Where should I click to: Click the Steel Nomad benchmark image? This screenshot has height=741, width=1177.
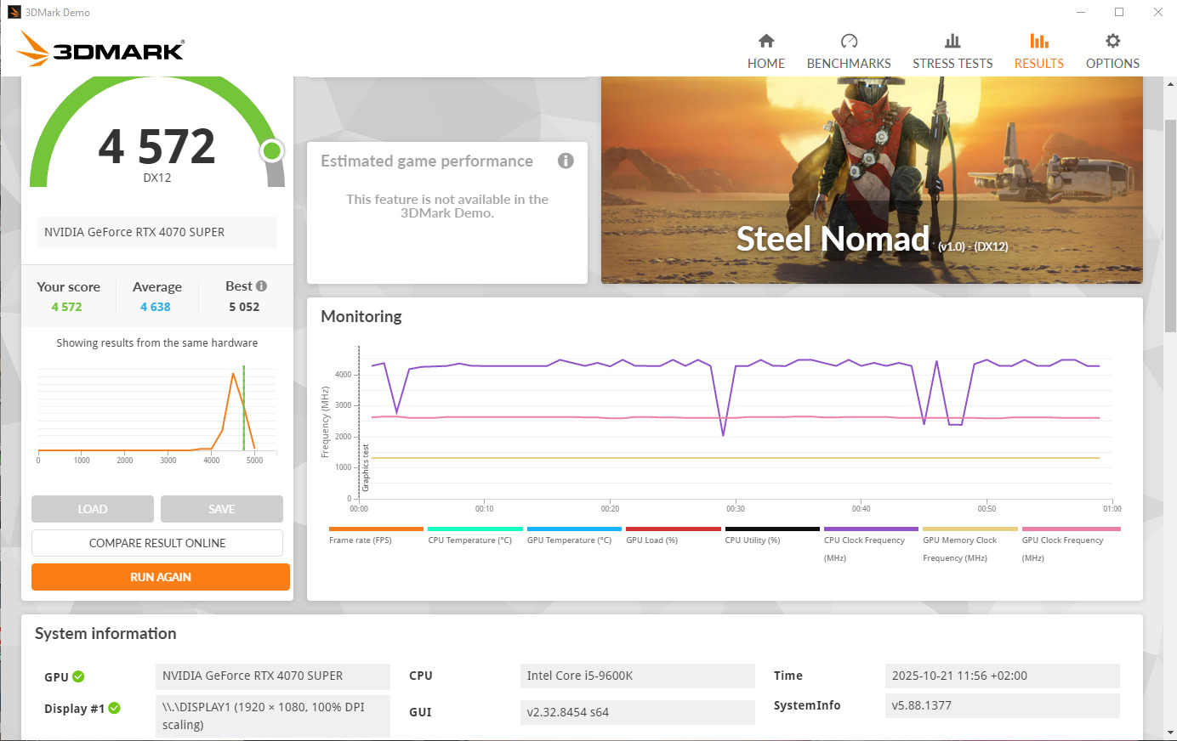[872, 180]
